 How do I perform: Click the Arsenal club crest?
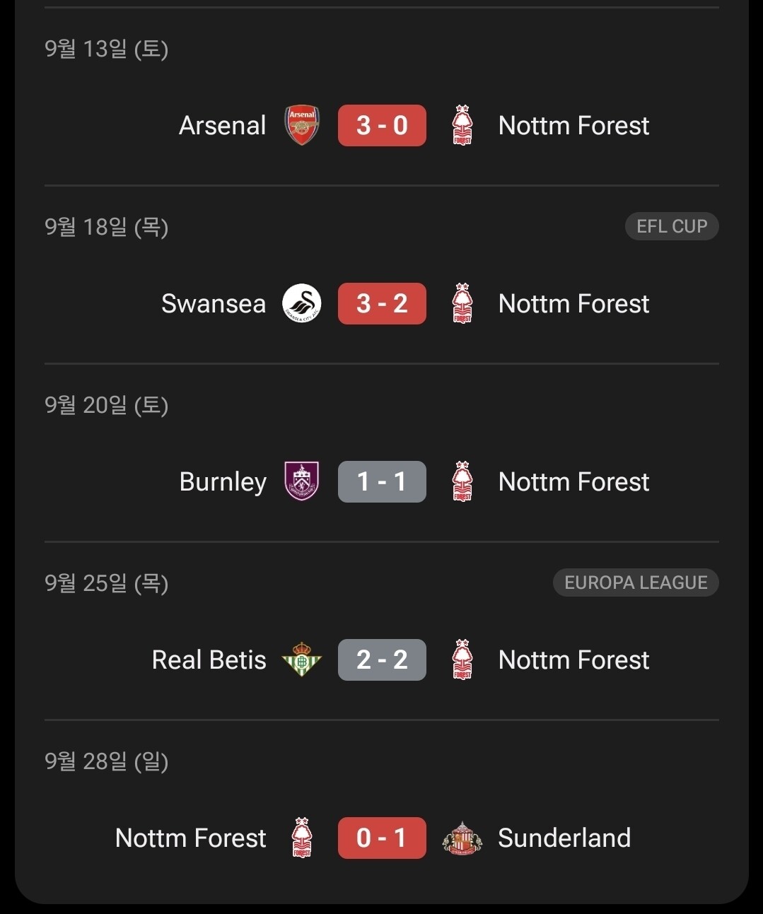click(302, 125)
